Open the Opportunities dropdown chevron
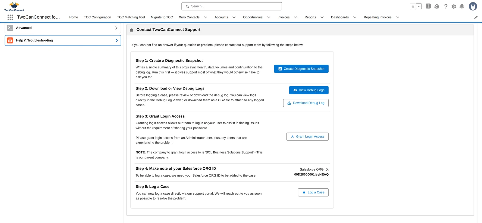The width and height of the screenshot is (482, 223). [269, 17]
